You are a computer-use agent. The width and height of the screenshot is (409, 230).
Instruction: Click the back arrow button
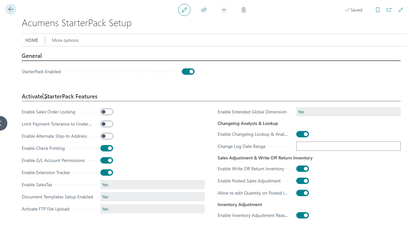point(11,10)
